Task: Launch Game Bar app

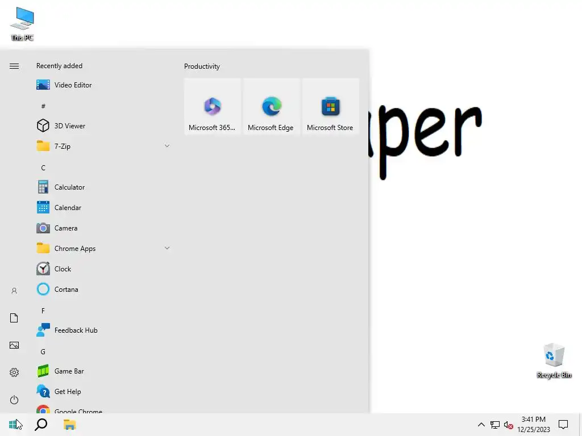Action: (x=102, y=371)
